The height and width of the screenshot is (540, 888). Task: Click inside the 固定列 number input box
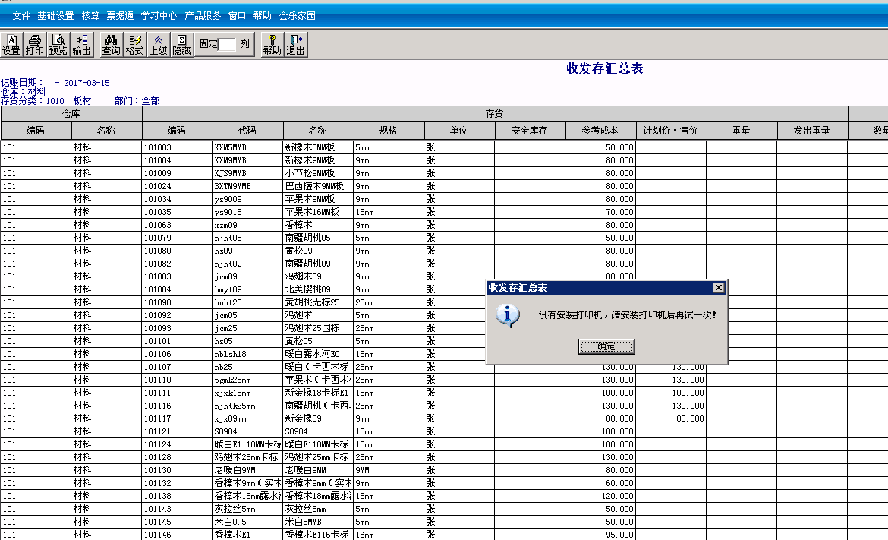pyautogui.click(x=225, y=45)
